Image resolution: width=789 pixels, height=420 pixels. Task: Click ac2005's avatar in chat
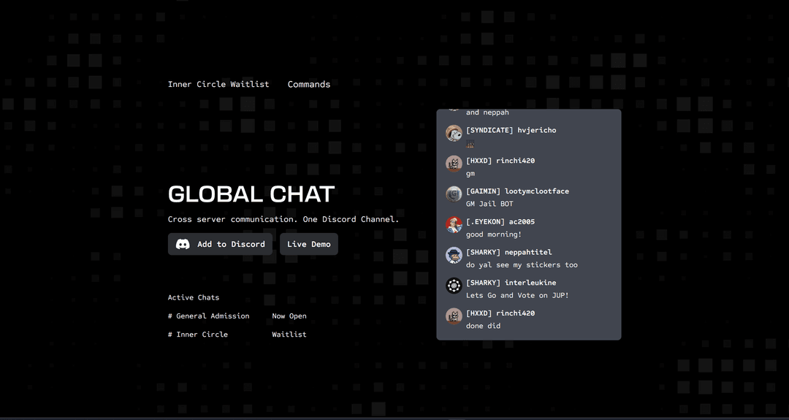[x=454, y=225]
